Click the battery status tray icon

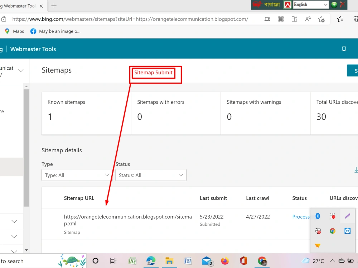[350, 261]
